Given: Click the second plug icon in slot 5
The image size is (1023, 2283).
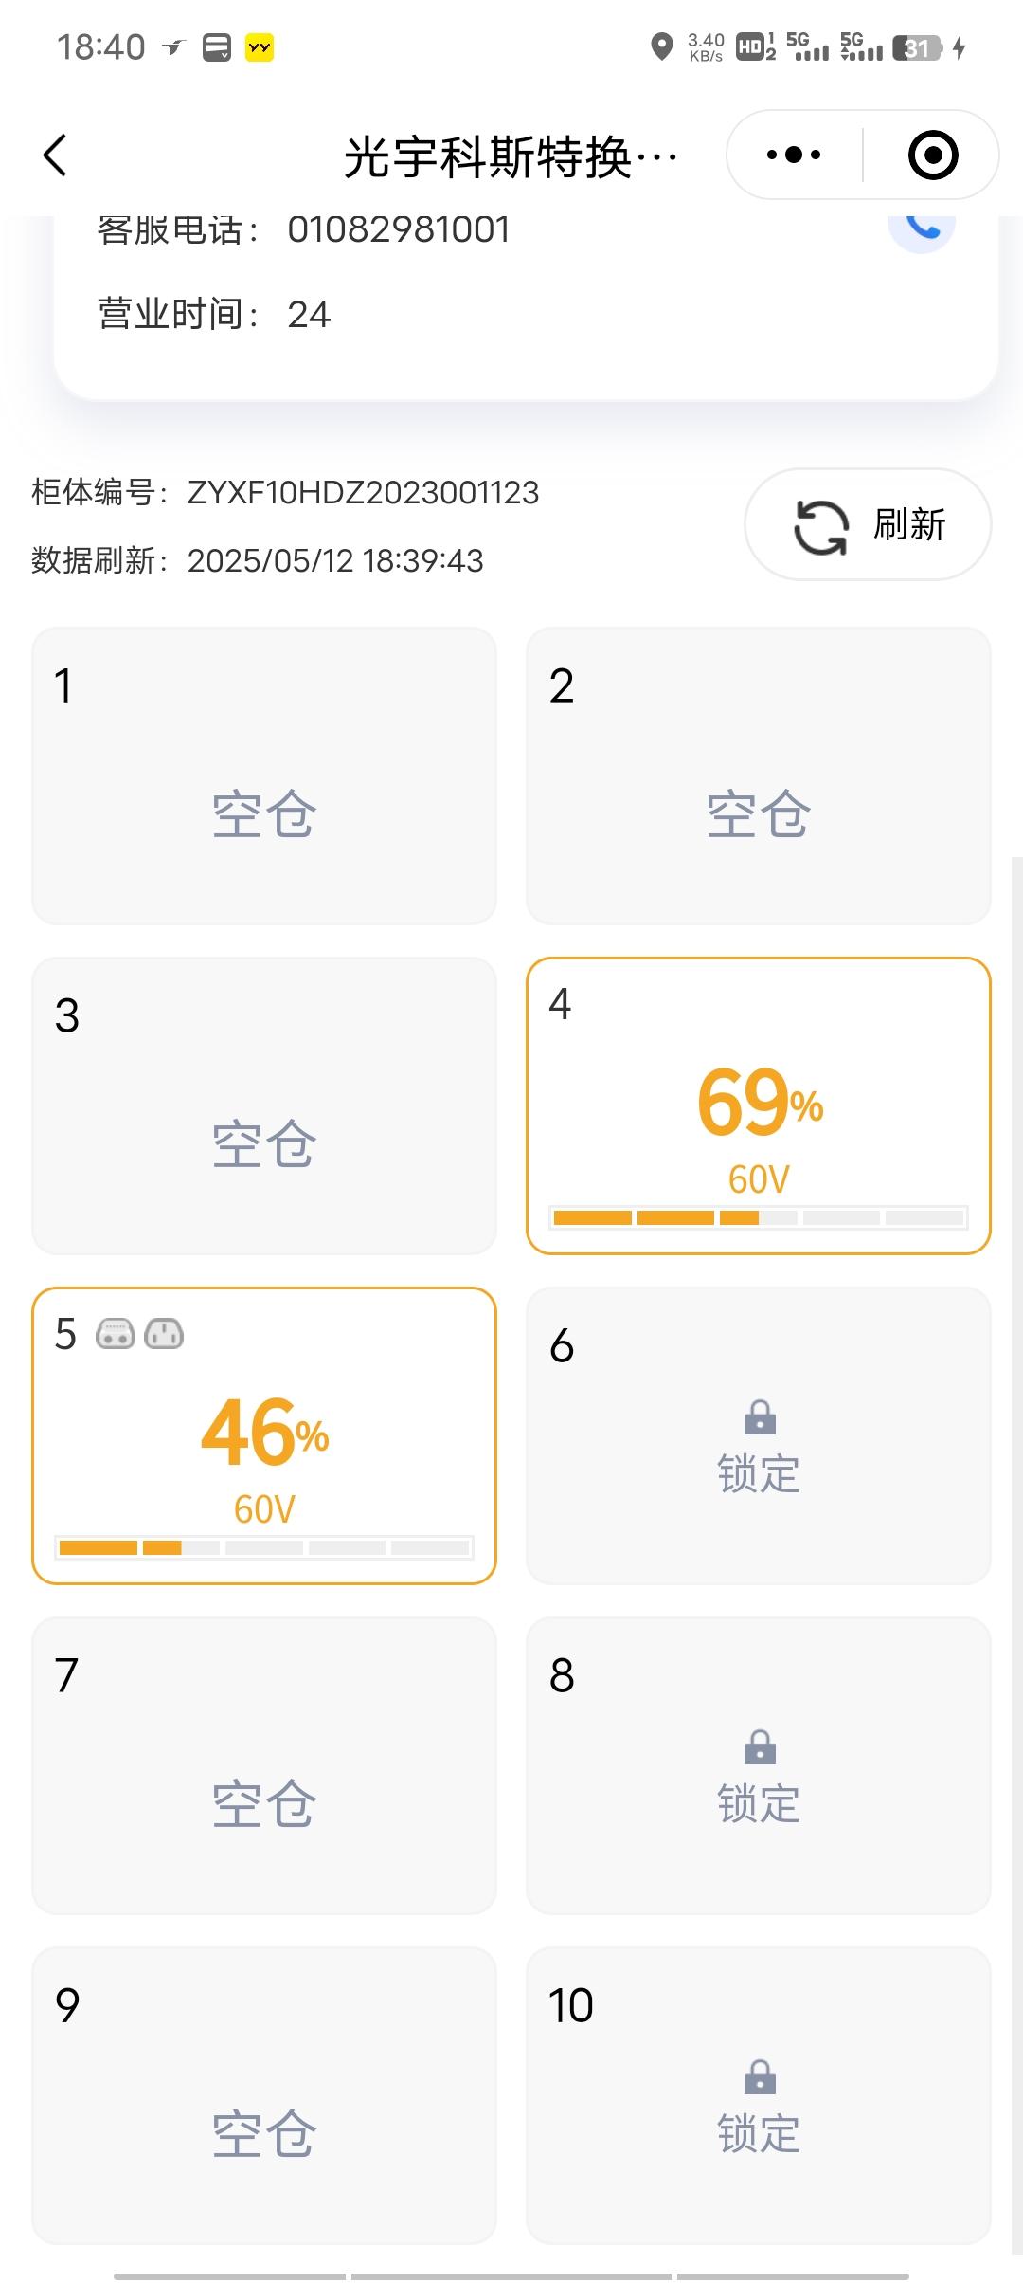Looking at the screenshot, I should tap(164, 1334).
